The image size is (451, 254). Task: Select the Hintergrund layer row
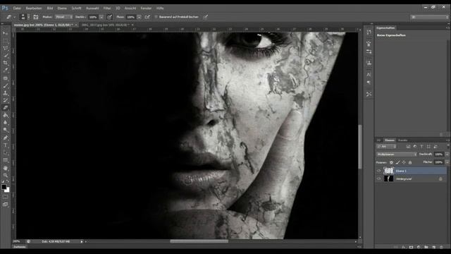coord(412,179)
